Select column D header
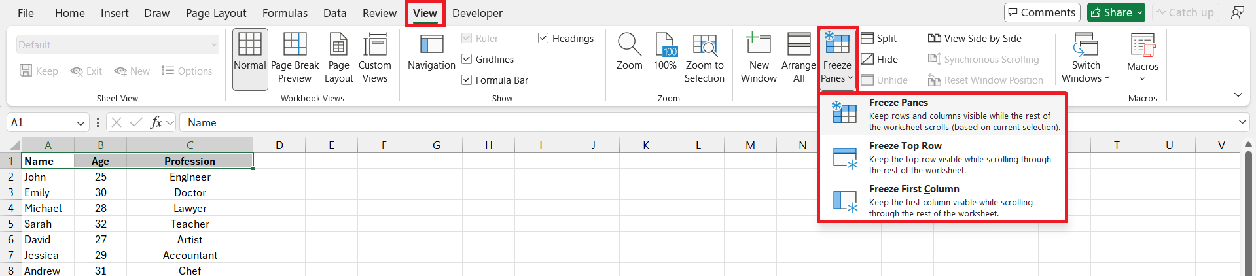Image resolution: width=1256 pixels, height=276 pixels. coord(279,145)
